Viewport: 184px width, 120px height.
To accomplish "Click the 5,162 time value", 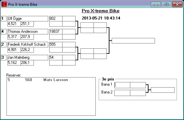I will pos(14,63).
